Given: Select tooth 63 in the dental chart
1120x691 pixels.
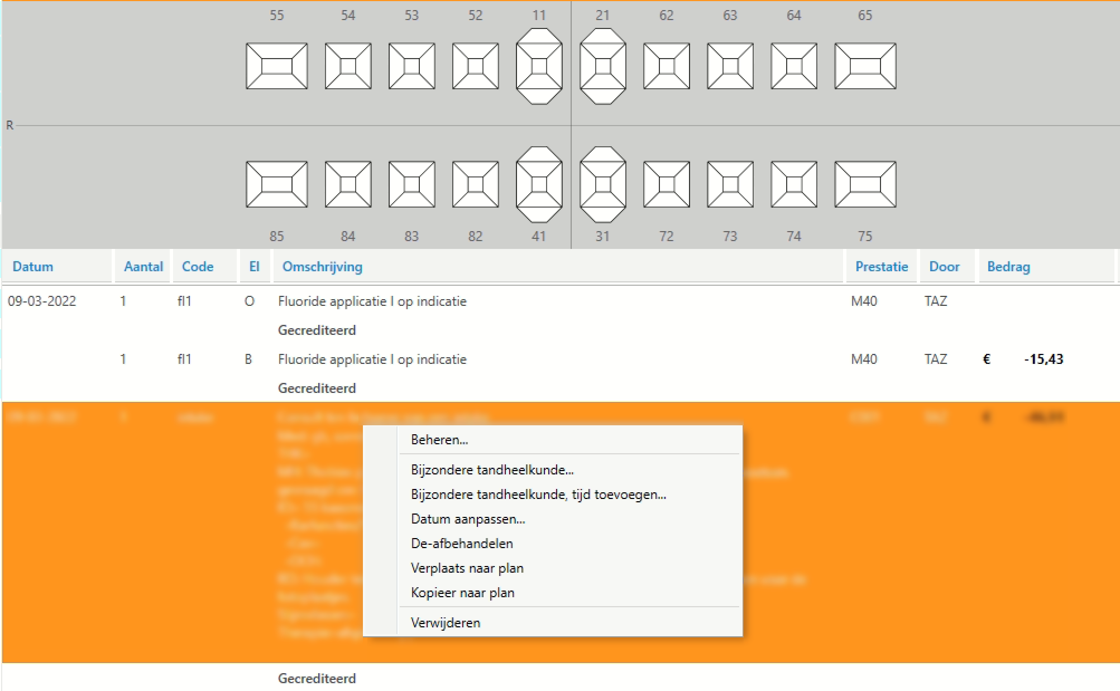Looking at the screenshot, I should click(x=730, y=66).
